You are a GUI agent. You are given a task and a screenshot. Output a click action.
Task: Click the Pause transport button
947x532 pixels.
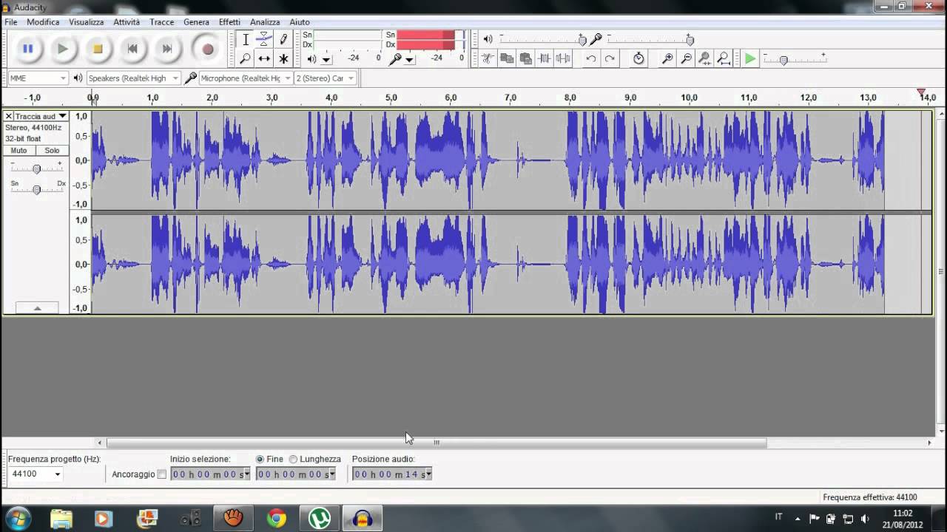(x=27, y=49)
